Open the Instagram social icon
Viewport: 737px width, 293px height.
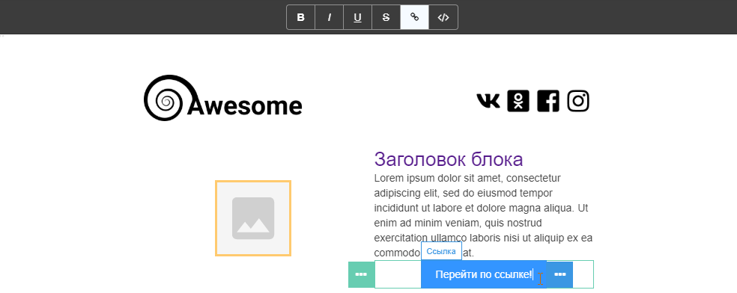tap(578, 101)
